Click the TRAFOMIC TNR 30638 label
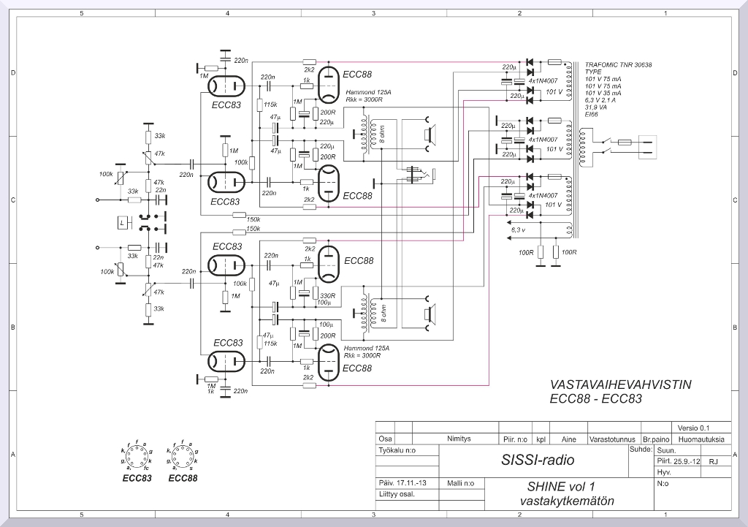 (618, 65)
